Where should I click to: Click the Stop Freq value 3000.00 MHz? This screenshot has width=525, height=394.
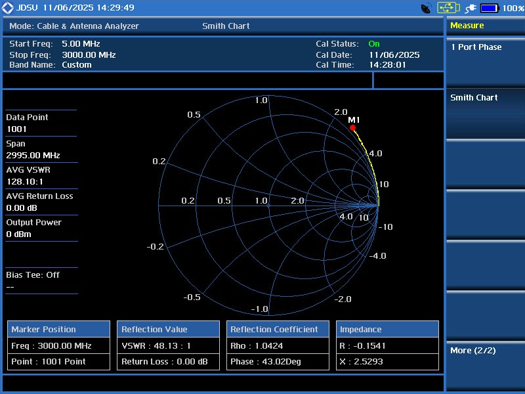point(89,55)
